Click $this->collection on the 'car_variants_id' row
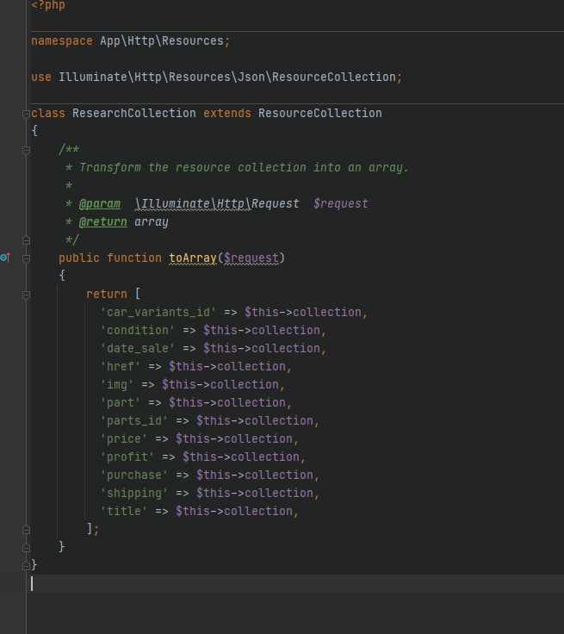 pyautogui.click(x=303, y=312)
